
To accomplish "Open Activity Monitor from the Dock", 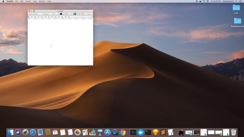I will [133, 132].
